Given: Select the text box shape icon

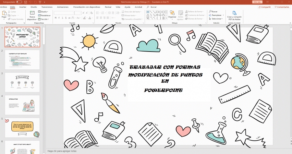Looking at the screenshot, I should tap(148, 12).
